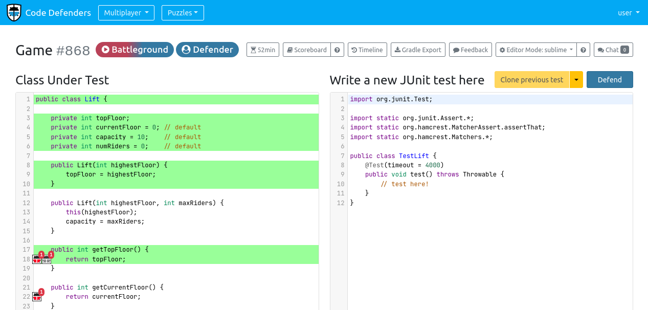Expand the Multiplayer dropdown menu
The height and width of the screenshot is (310, 648).
[x=126, y=13]
